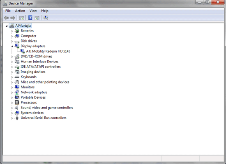Expand the DVD/CD-ROM drives node arrow
Viewport: 226px width, 164px height.
pos(12,57)
